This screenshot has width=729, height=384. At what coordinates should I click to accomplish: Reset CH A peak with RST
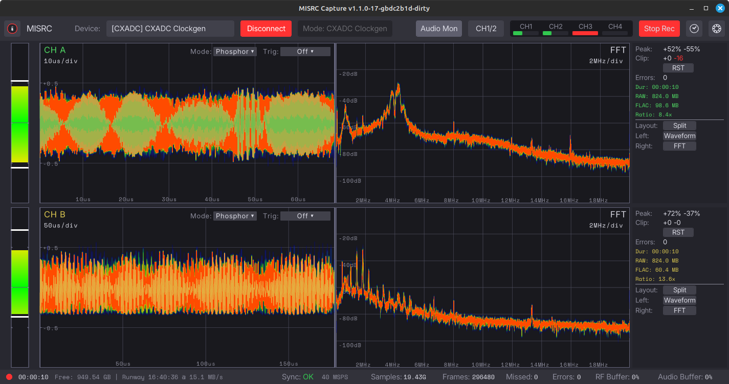point(678,68)
